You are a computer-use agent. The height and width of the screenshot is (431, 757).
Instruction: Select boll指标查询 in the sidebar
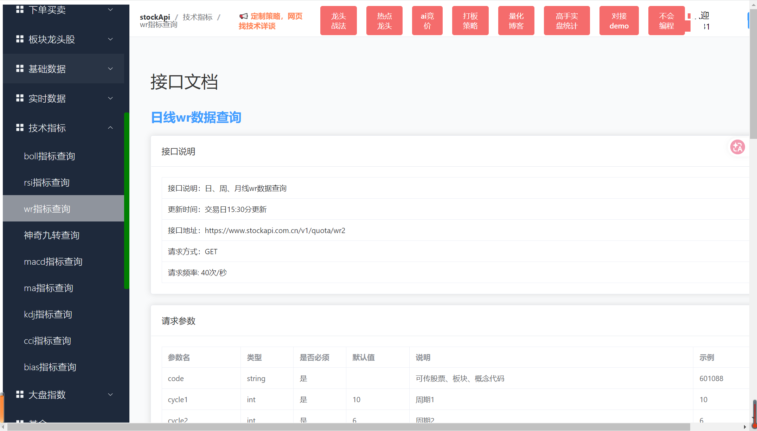(x=49, y=156)
